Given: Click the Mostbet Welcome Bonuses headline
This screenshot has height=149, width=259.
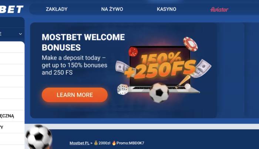Looking at the screenshot, I should pyautogui.click(x=83, y=42).
